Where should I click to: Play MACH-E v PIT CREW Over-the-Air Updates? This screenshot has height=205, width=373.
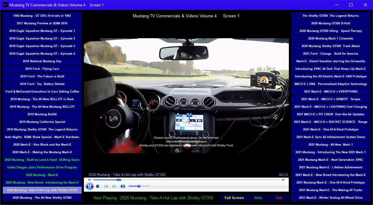(331, 114)
